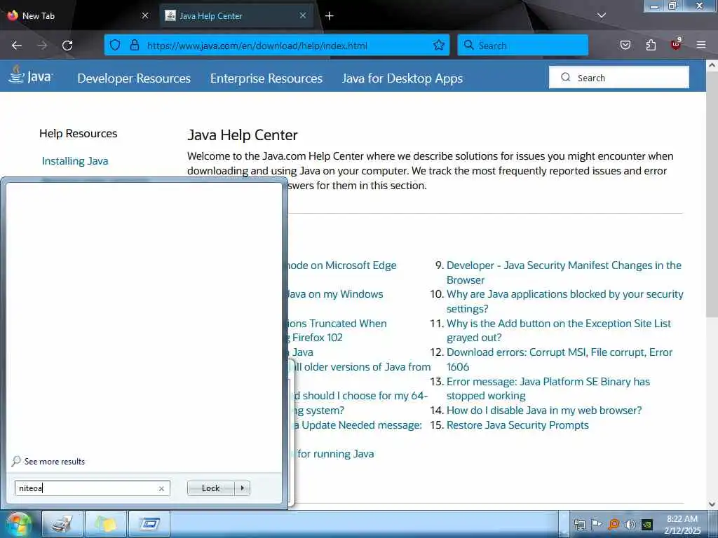Open the Firefox hamburger menu

(x=701, y=45)
